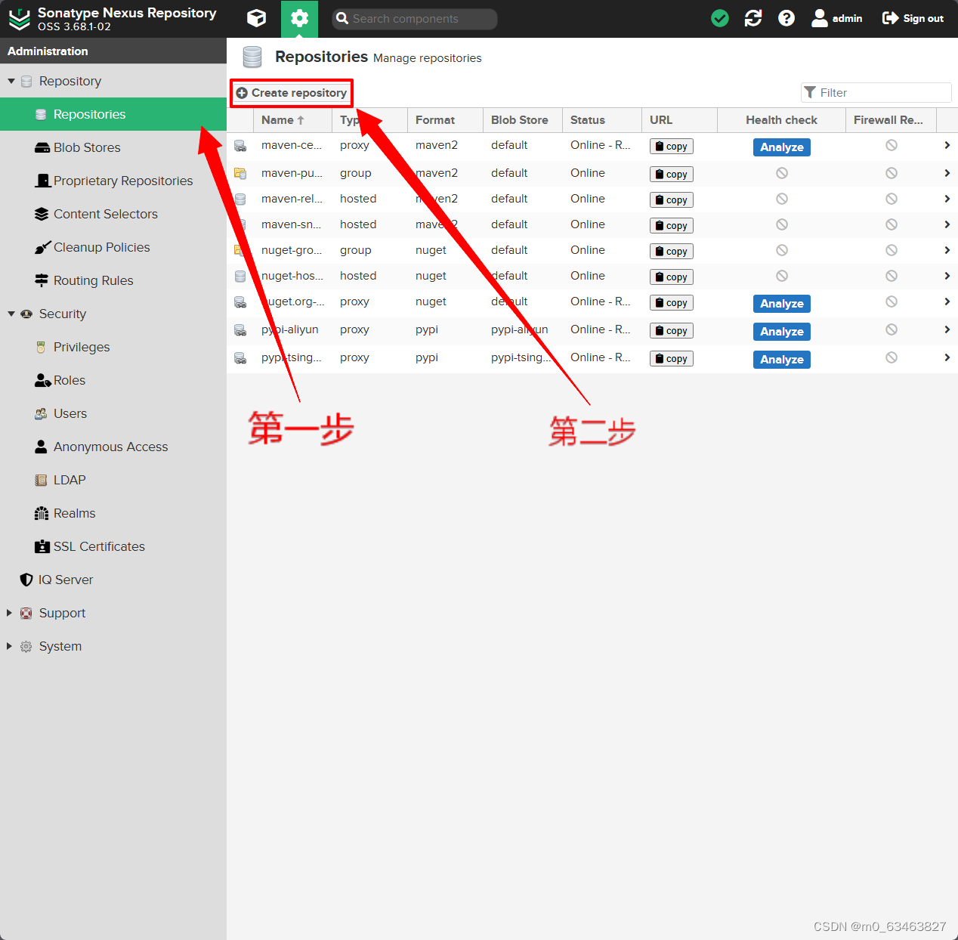Click the Create repository button
This screenshot has height=940, width=958.
[291, 92]
